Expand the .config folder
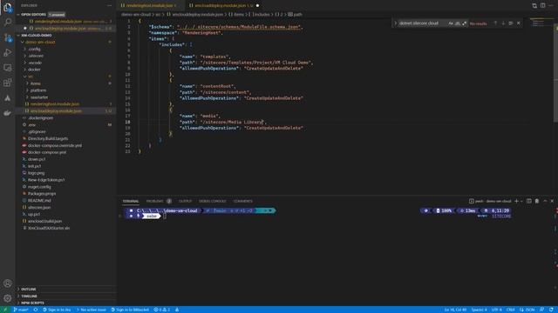 tap(34, 49)
